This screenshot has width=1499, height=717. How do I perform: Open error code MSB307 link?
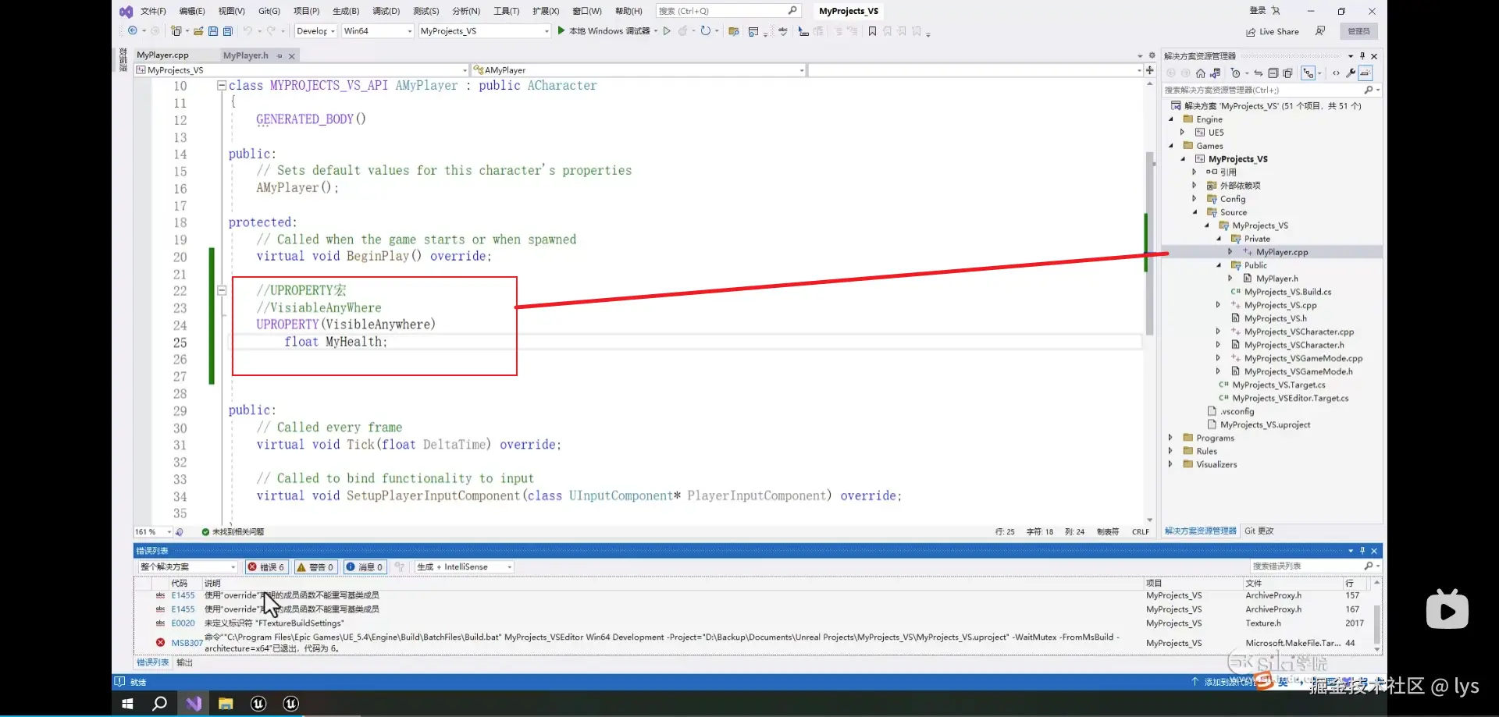[187, 643]
